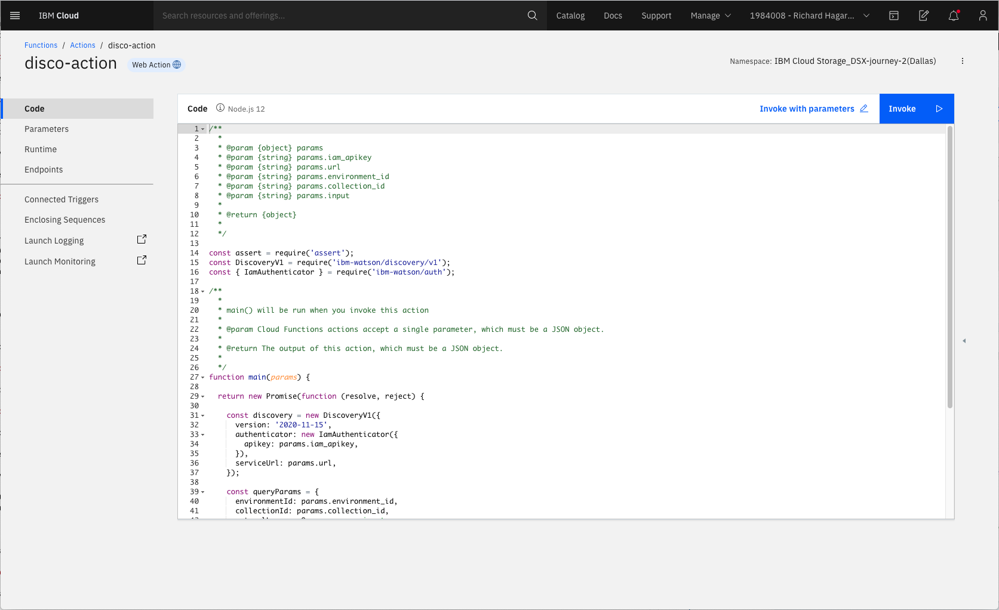Viewport: 999px width, 610px height.
Task: Click the code editor vertical scrollbar
Action: coord(949,267)
